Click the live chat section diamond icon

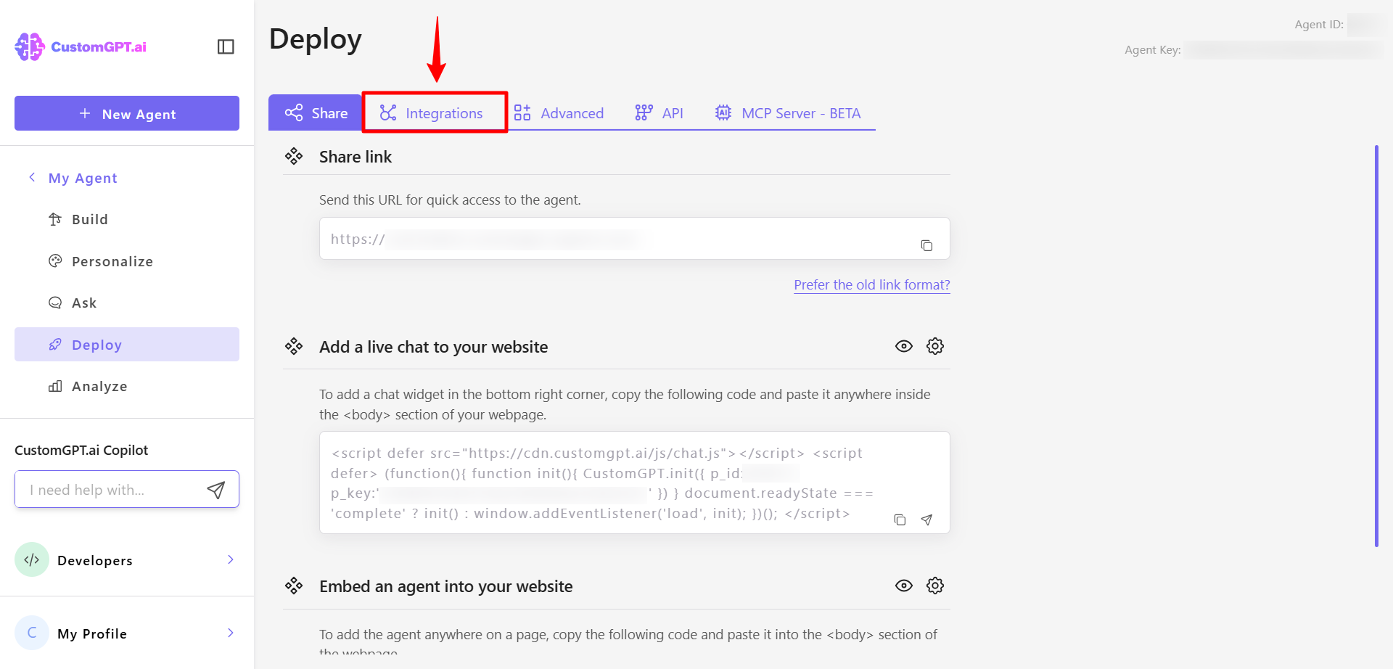[x=294, y=346]
